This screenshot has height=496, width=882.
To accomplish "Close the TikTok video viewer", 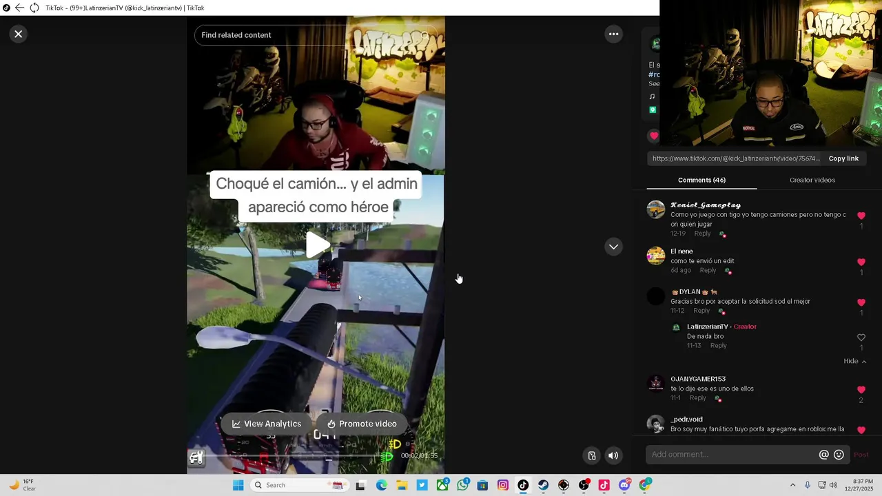I will pos(19,34).
